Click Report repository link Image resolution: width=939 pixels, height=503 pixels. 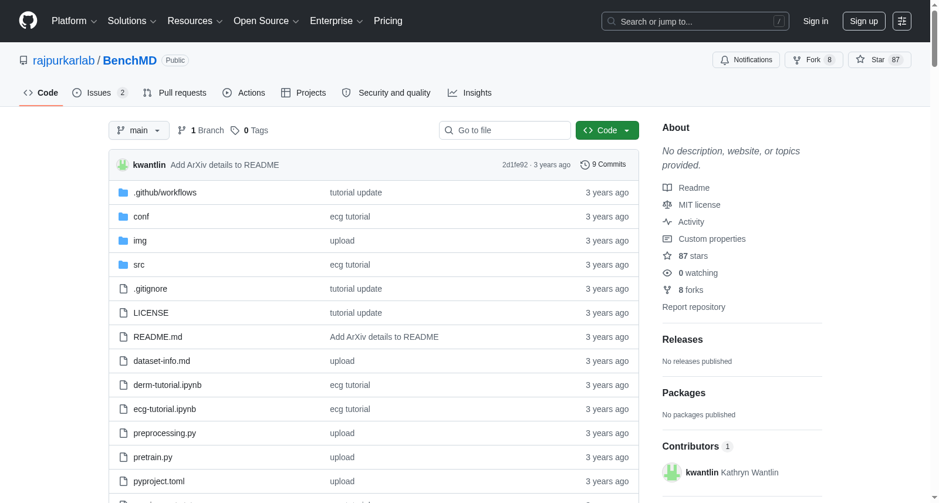(694, 307)
